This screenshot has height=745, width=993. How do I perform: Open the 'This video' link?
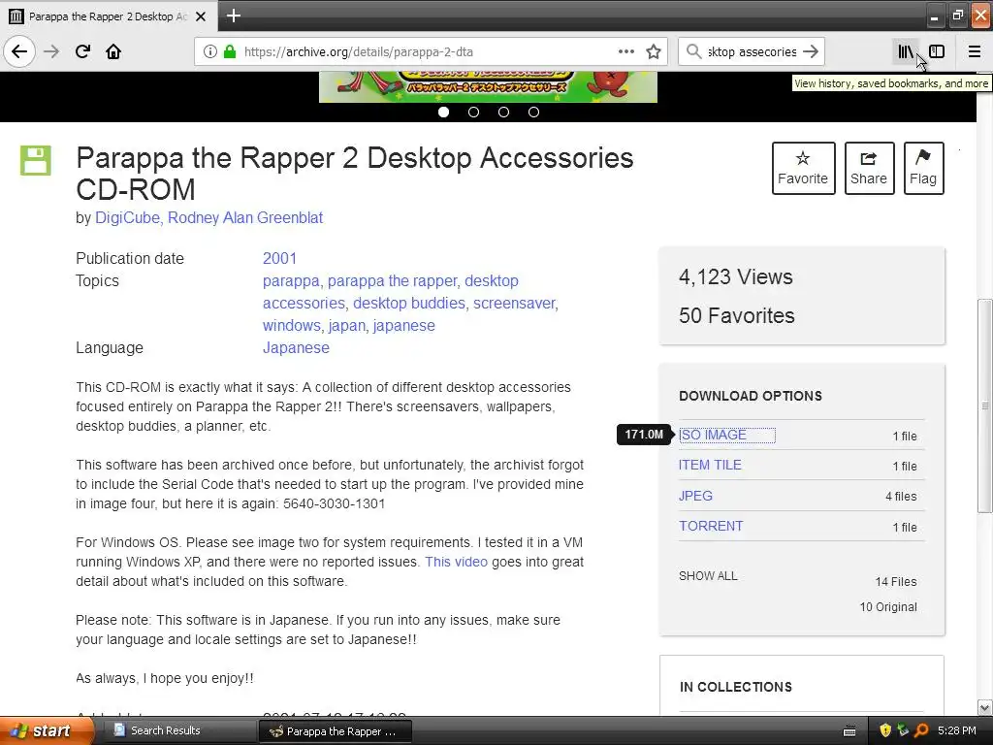(x=456, y=562)
